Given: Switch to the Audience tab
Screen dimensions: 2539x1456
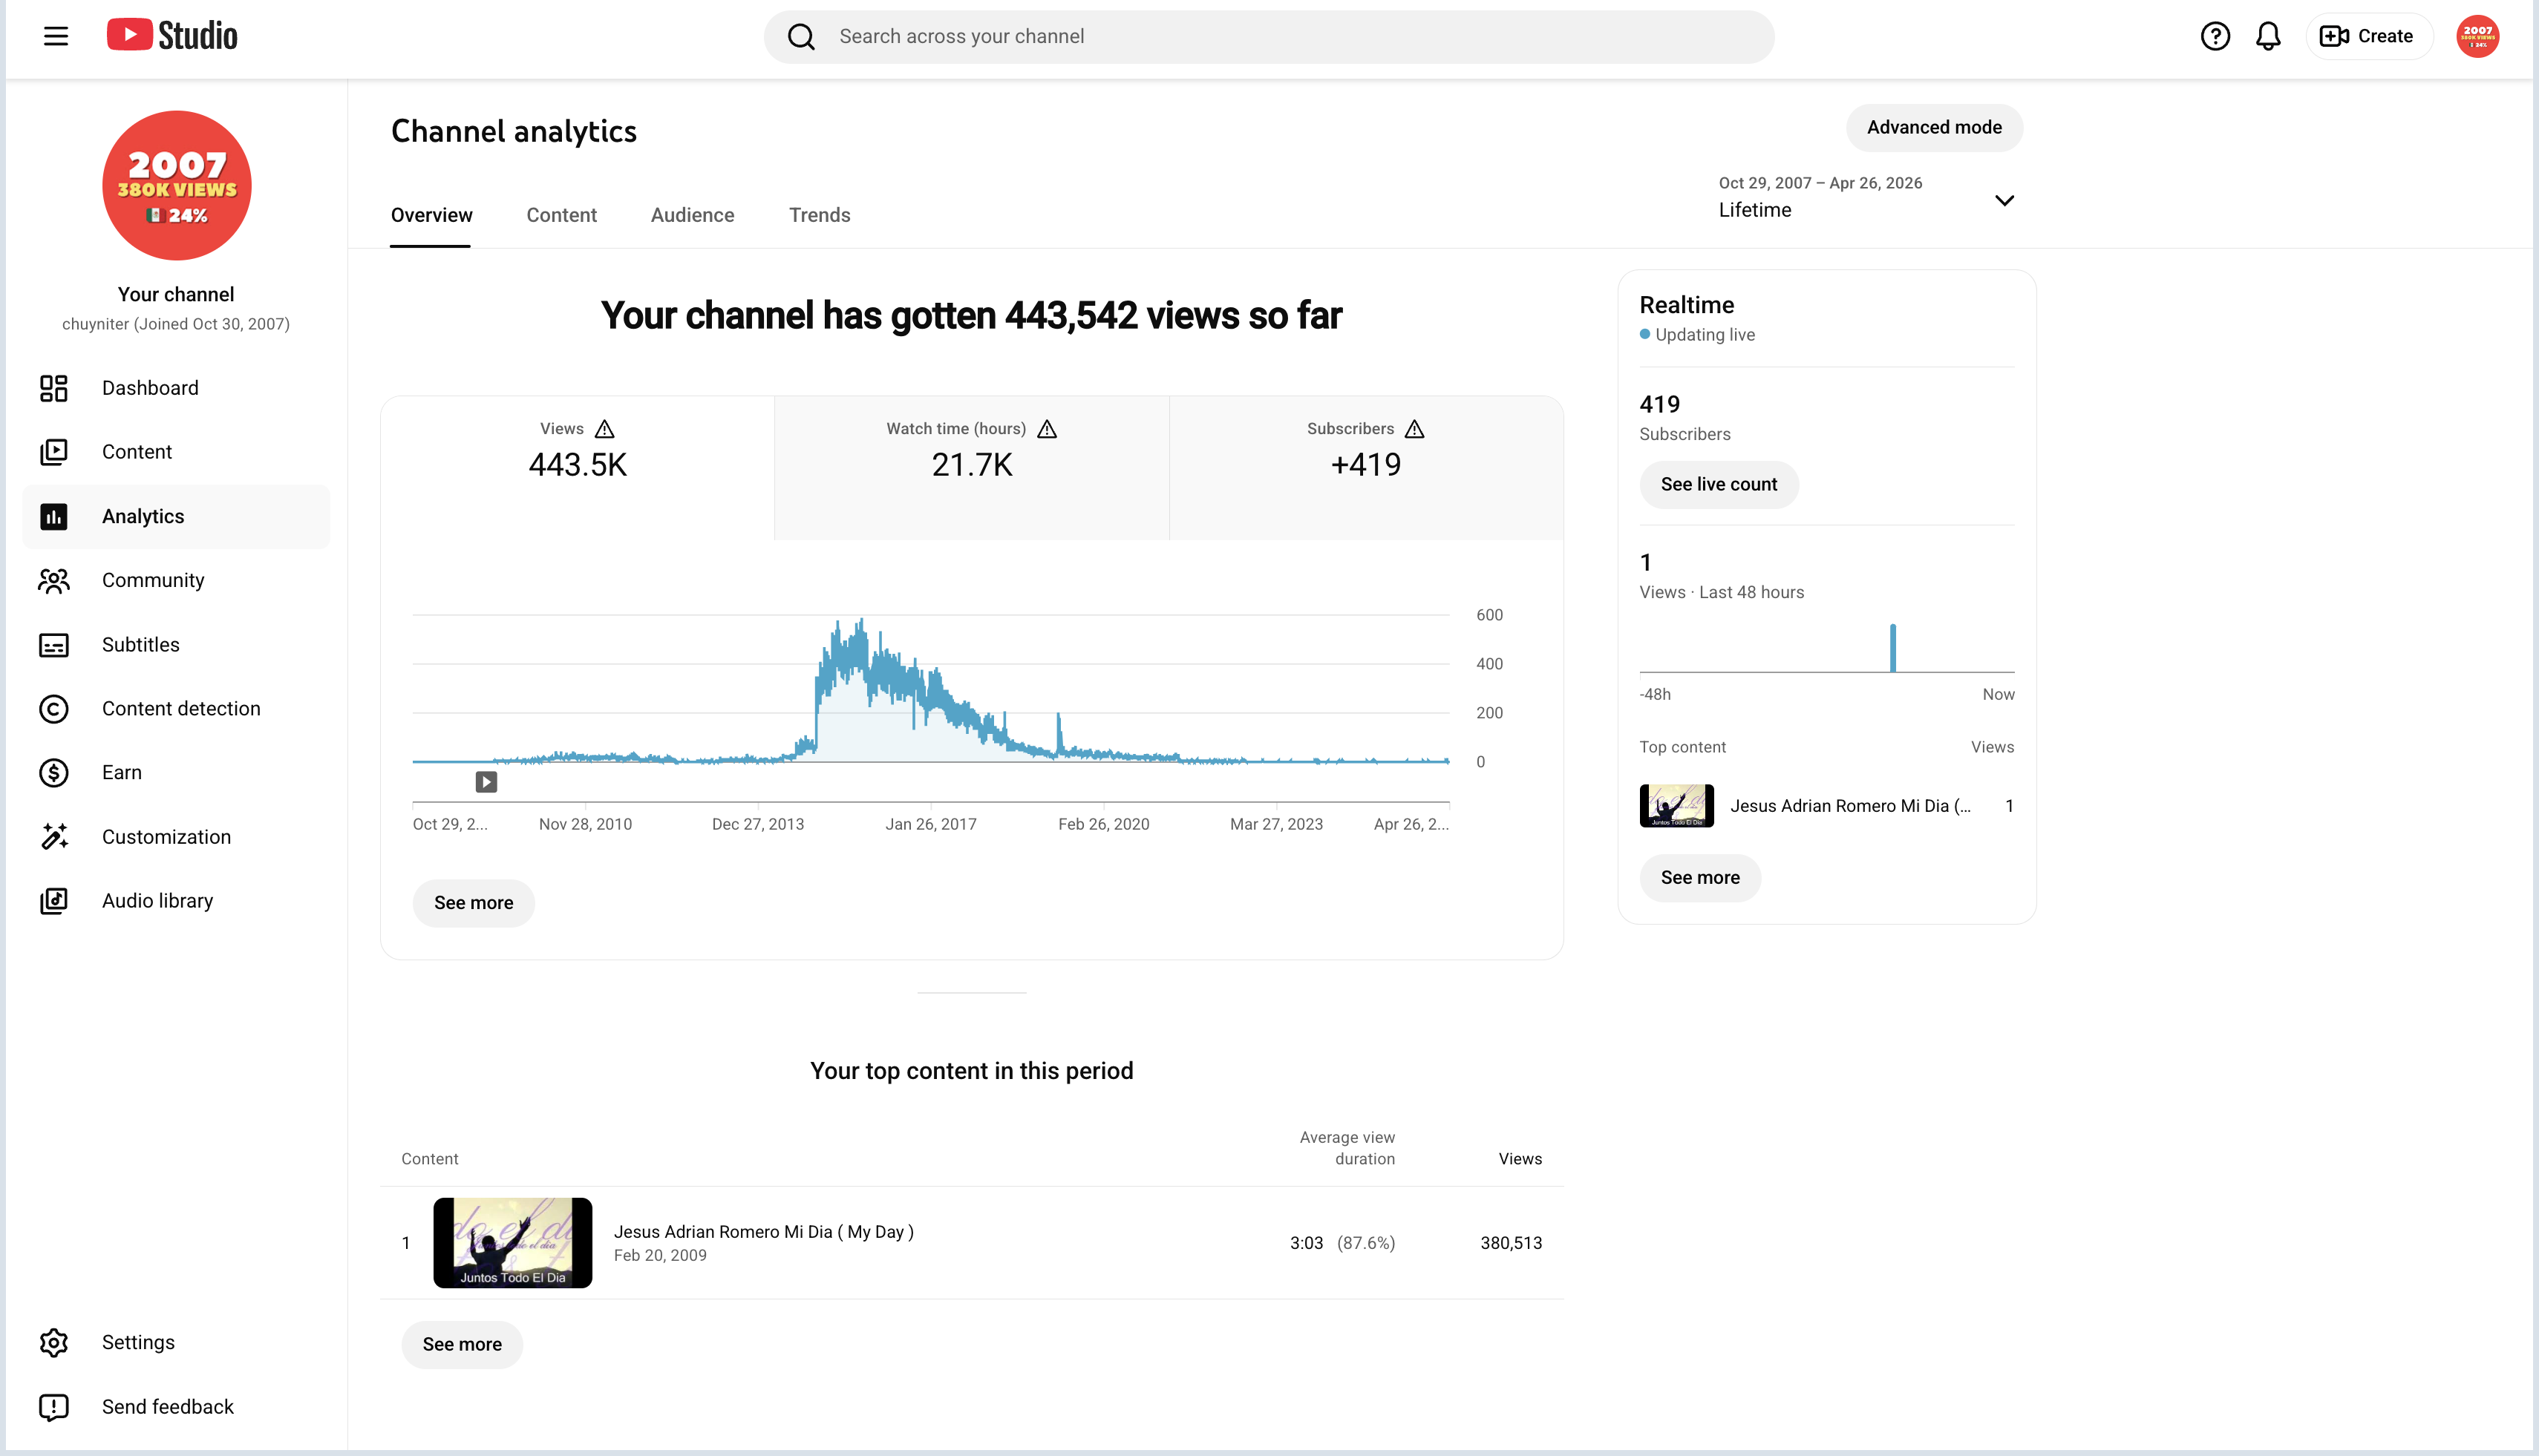Looking at the screenshot, I should pos(692,215).
